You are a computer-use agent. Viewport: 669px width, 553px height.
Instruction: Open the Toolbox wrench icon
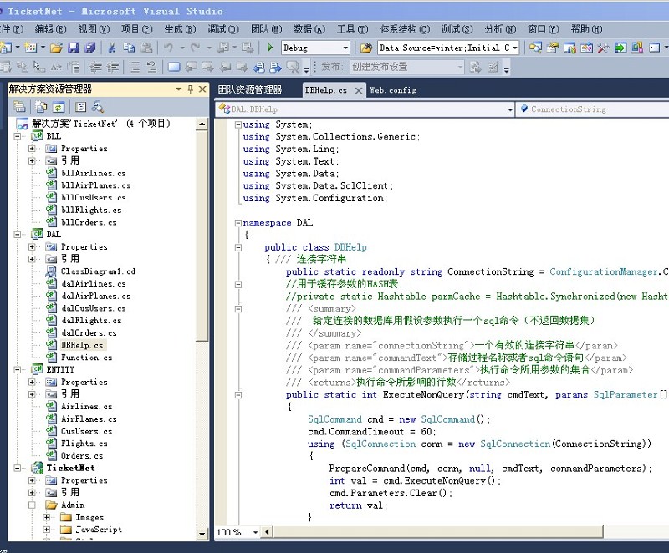(x=602, y=48)
